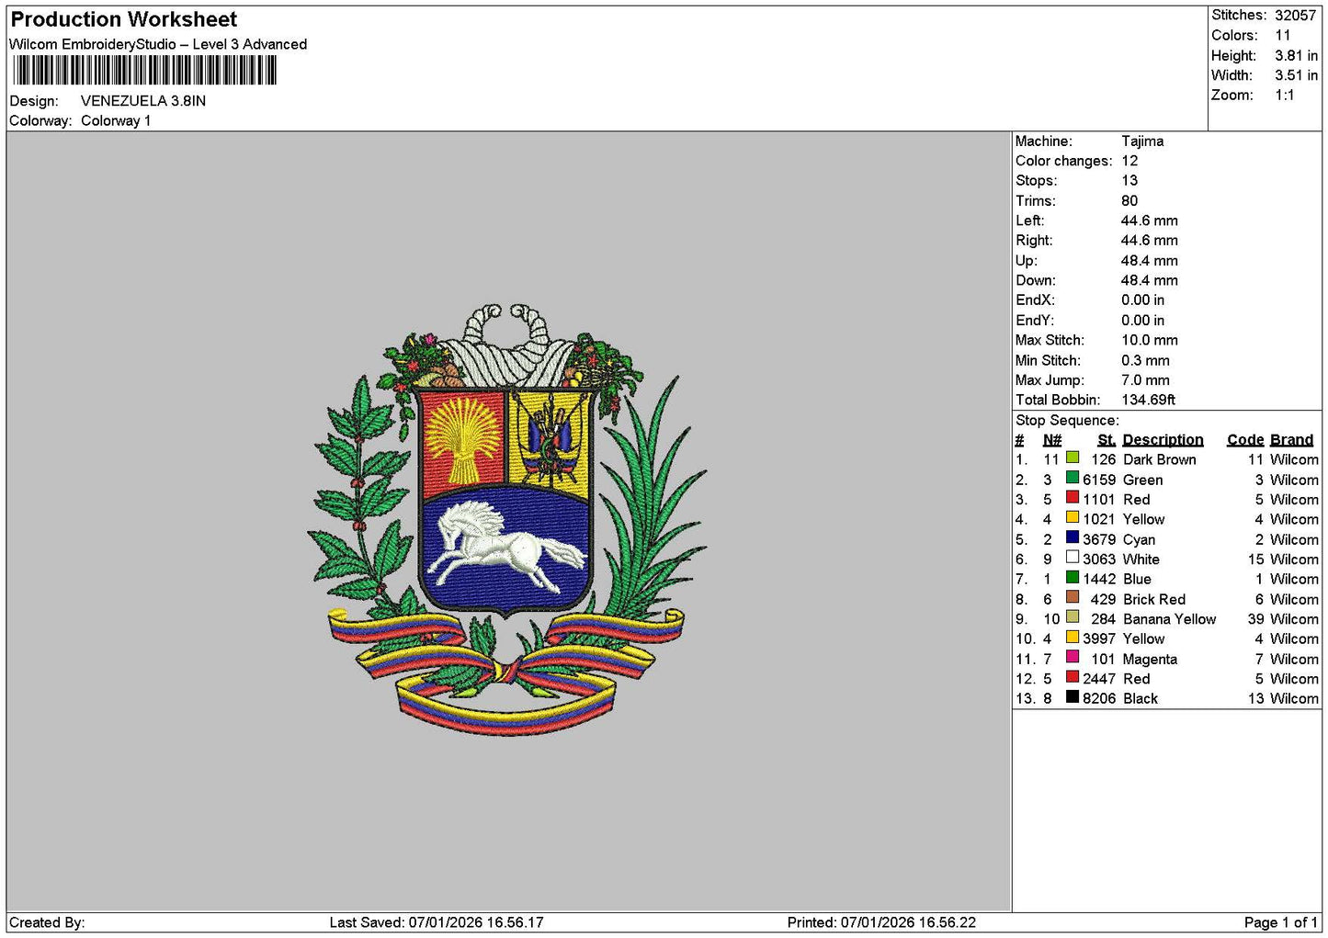
Task: Select the Max Jump value '7.0 mm'
Action: tap(1145, 380)
